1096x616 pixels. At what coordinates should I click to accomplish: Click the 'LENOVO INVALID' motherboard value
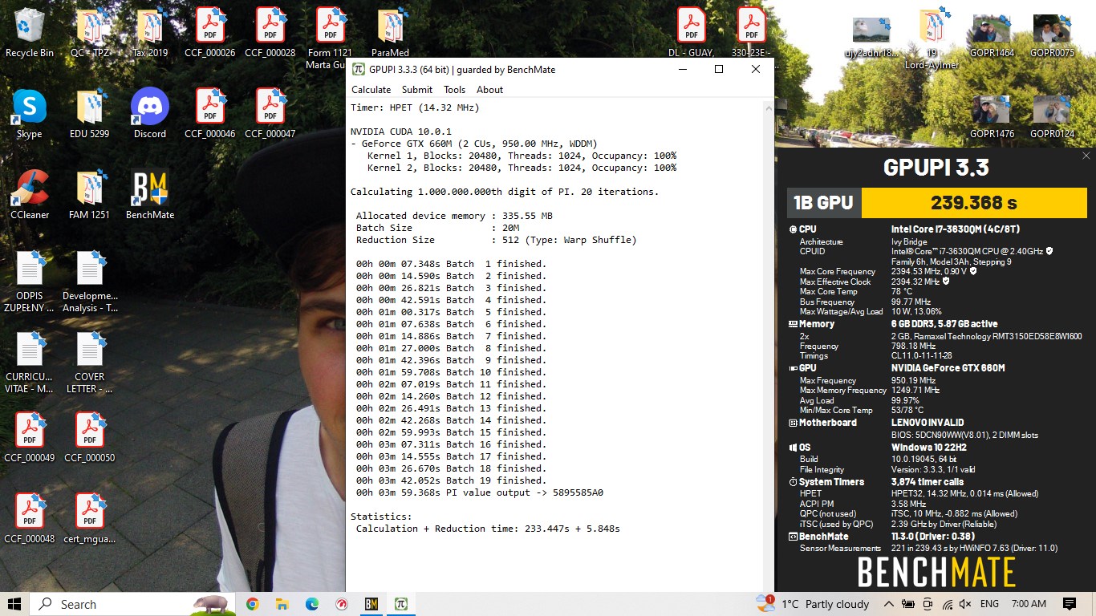pos(928,423)
